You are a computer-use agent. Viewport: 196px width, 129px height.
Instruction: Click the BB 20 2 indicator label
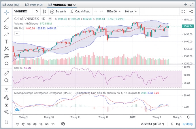tap(19, 29)
